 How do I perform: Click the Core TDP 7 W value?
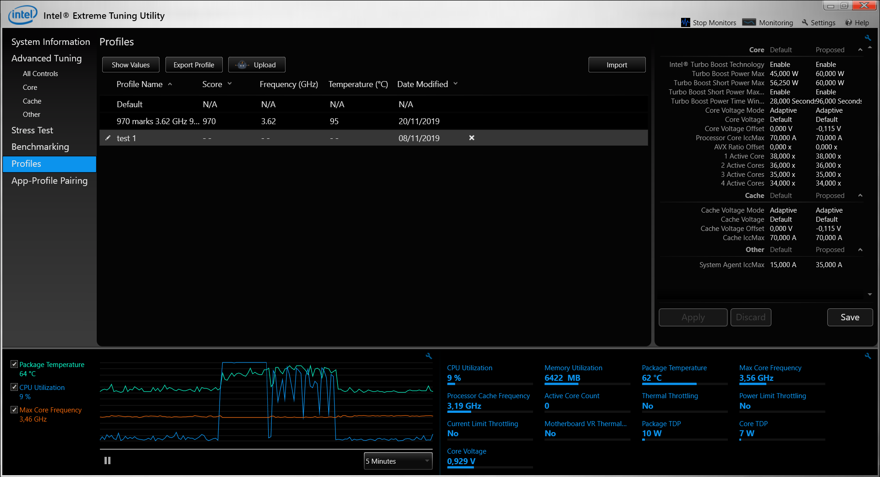[747, 433]
